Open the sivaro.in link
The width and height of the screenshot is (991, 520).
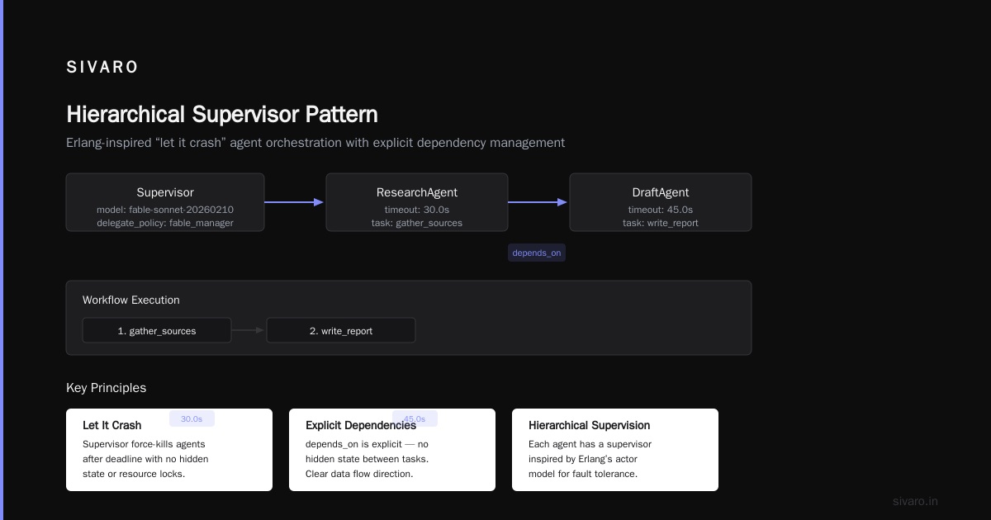[x=915, y=501]
